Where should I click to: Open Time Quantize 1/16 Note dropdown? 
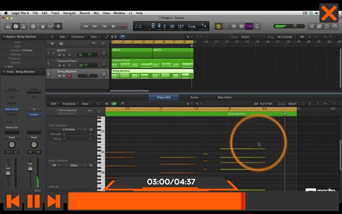point(68,130)
